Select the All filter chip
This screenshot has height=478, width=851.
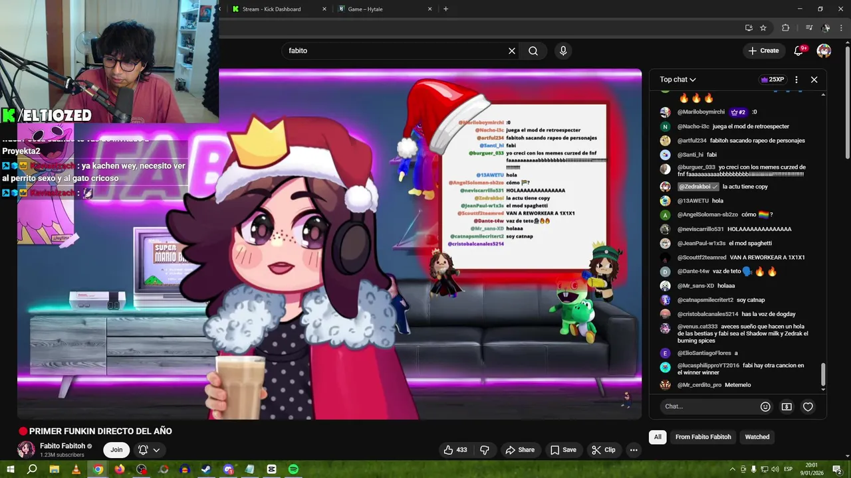(658, 437)
